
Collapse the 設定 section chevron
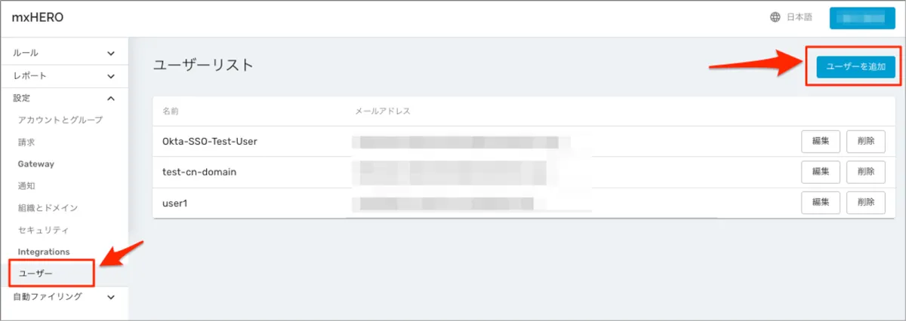point(111,98)
